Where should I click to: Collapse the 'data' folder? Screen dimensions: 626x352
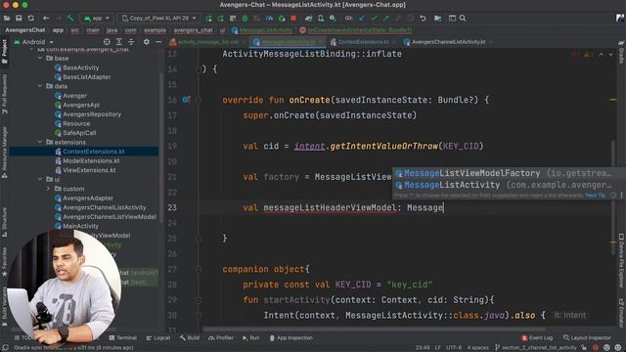pyautogui.click(x=40, y=86)
